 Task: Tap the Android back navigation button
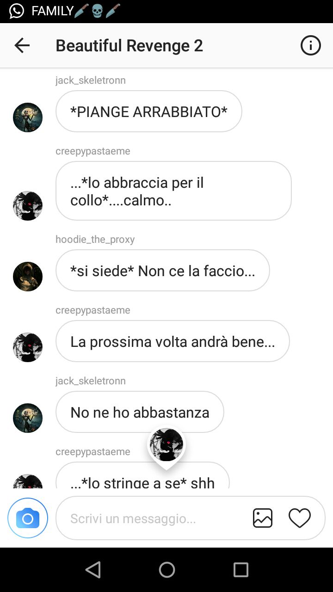[93, 570]
